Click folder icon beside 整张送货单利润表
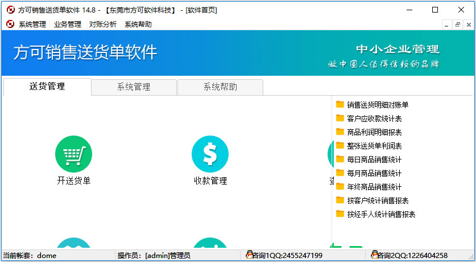The height and width of the screenshot is (262, 476). pyautogui.click(x=340, y=146)
